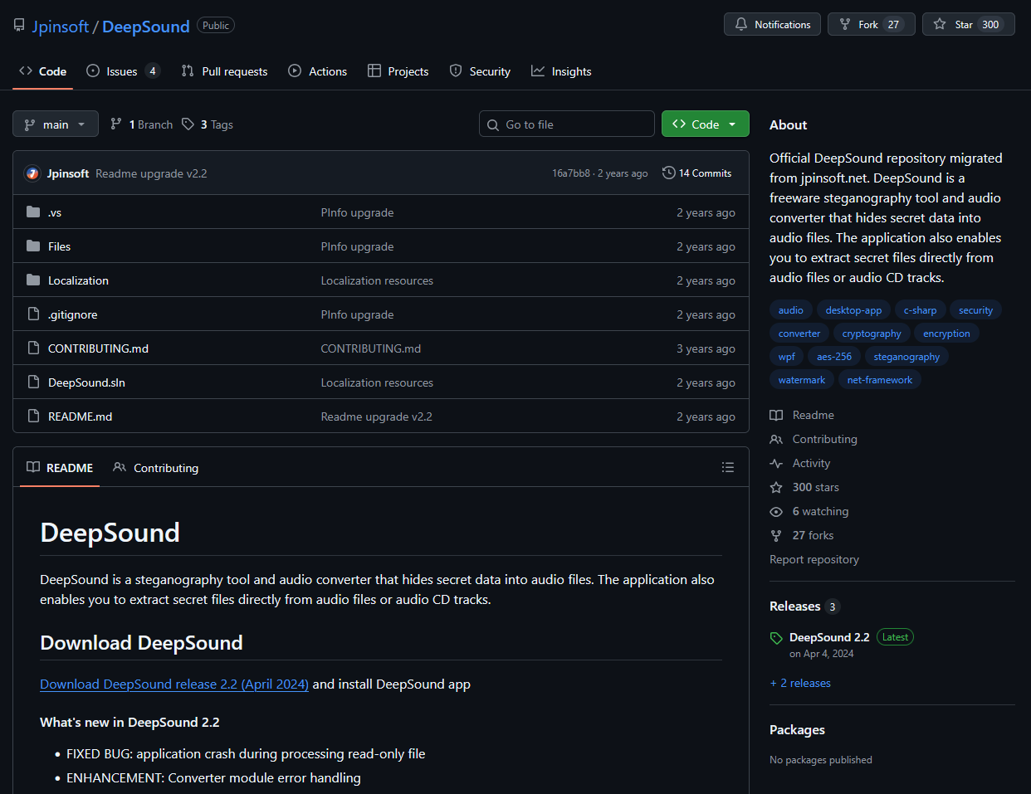
Task: Open the Security tab
Action: [480, 71]
